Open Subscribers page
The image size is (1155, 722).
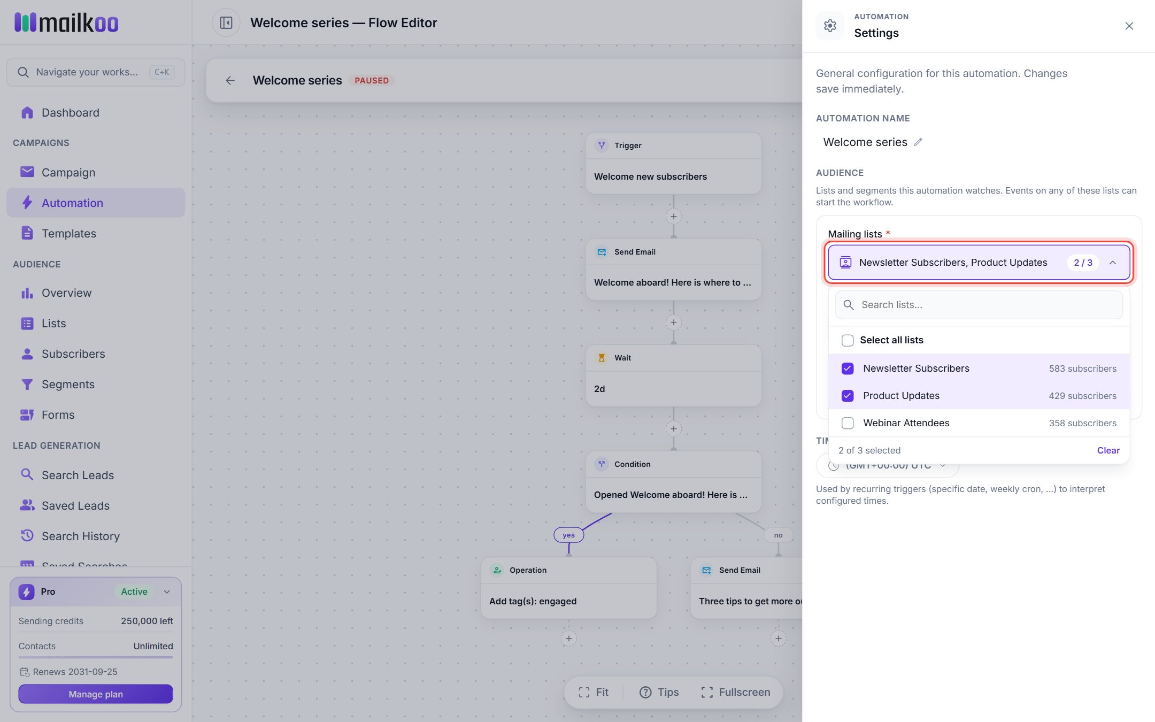click(96, 354)
